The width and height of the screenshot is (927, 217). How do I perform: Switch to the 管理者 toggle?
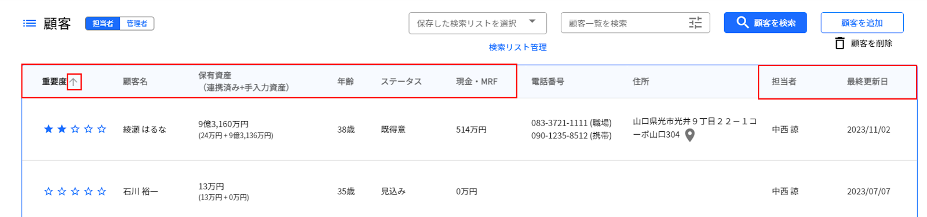[x=137, y=23]
